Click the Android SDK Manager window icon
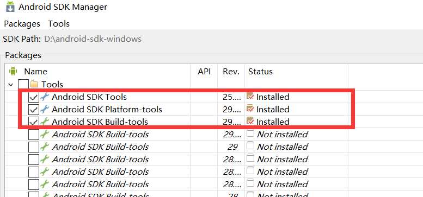The height and width of the screenshot is (197, 423). point(10,7)
